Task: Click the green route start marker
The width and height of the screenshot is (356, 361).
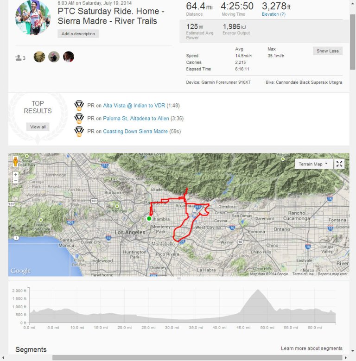Action: [149, 218]
